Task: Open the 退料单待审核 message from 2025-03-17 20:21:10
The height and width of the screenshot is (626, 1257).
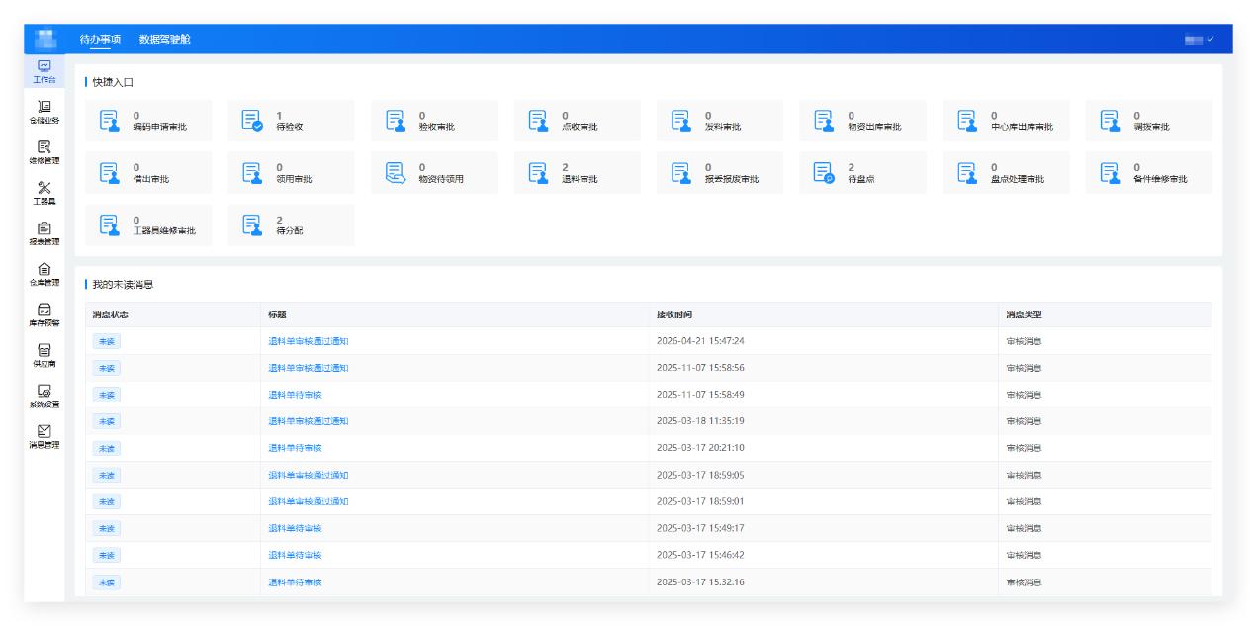Action: point(295,448)
